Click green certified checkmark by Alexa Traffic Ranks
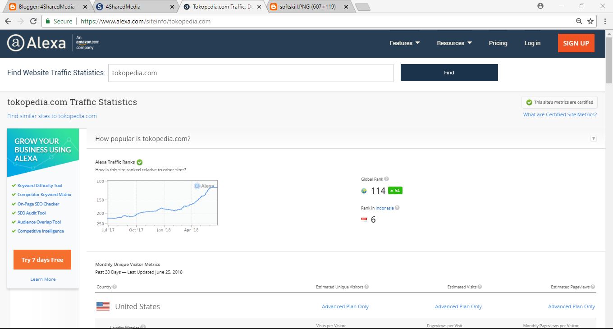This screenshot has height=329, width=613. click(x=140, y=162)
